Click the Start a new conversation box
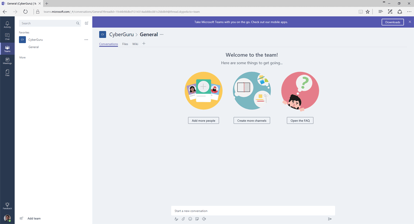 (x=253, y=211)
